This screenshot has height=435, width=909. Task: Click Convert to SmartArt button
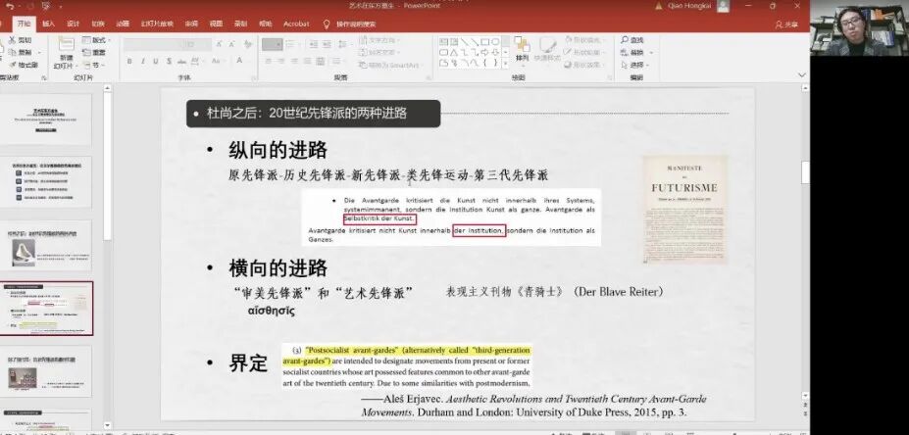tap(389, 65)
